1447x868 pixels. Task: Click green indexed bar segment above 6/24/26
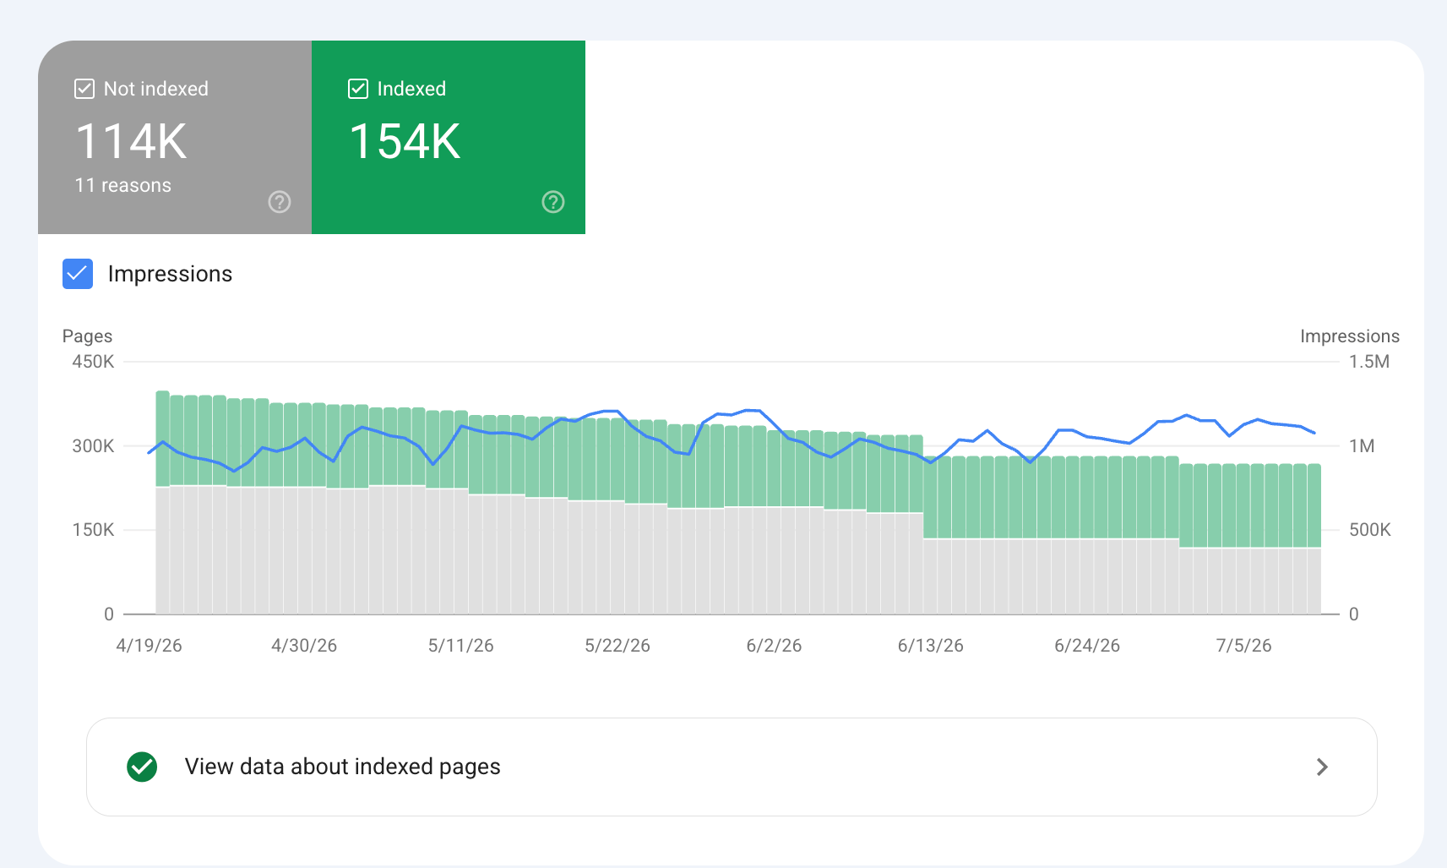(1086, 497)
